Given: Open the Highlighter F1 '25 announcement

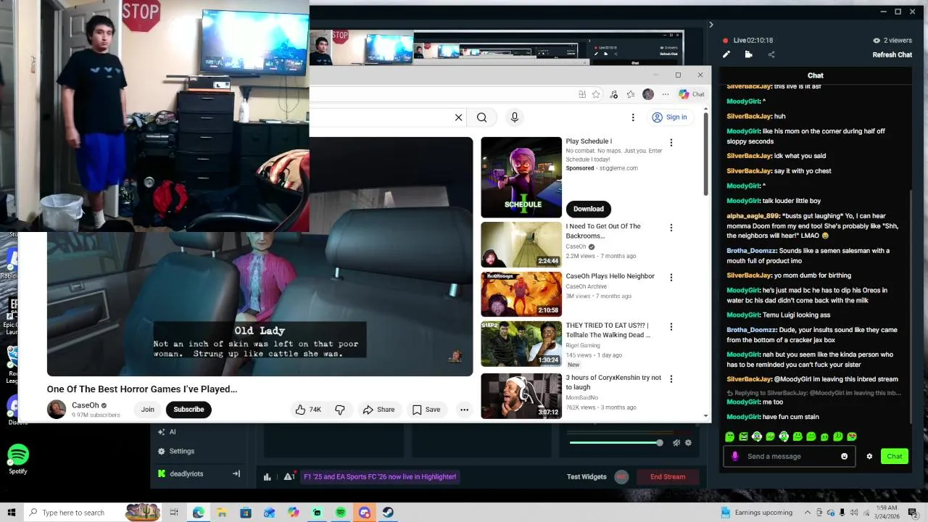Looking at the screenshot, I should pyautogui.click(x=380, y=476).
